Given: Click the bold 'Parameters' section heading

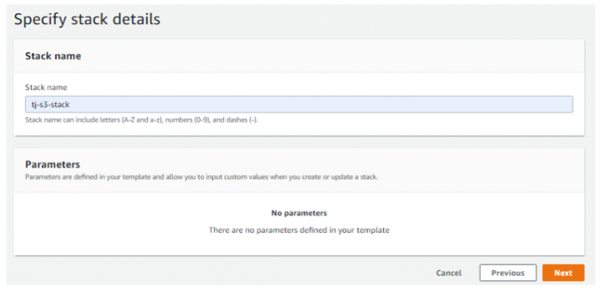Looking at the screenshot, I should pyautogui.click(x=52, y=164).
